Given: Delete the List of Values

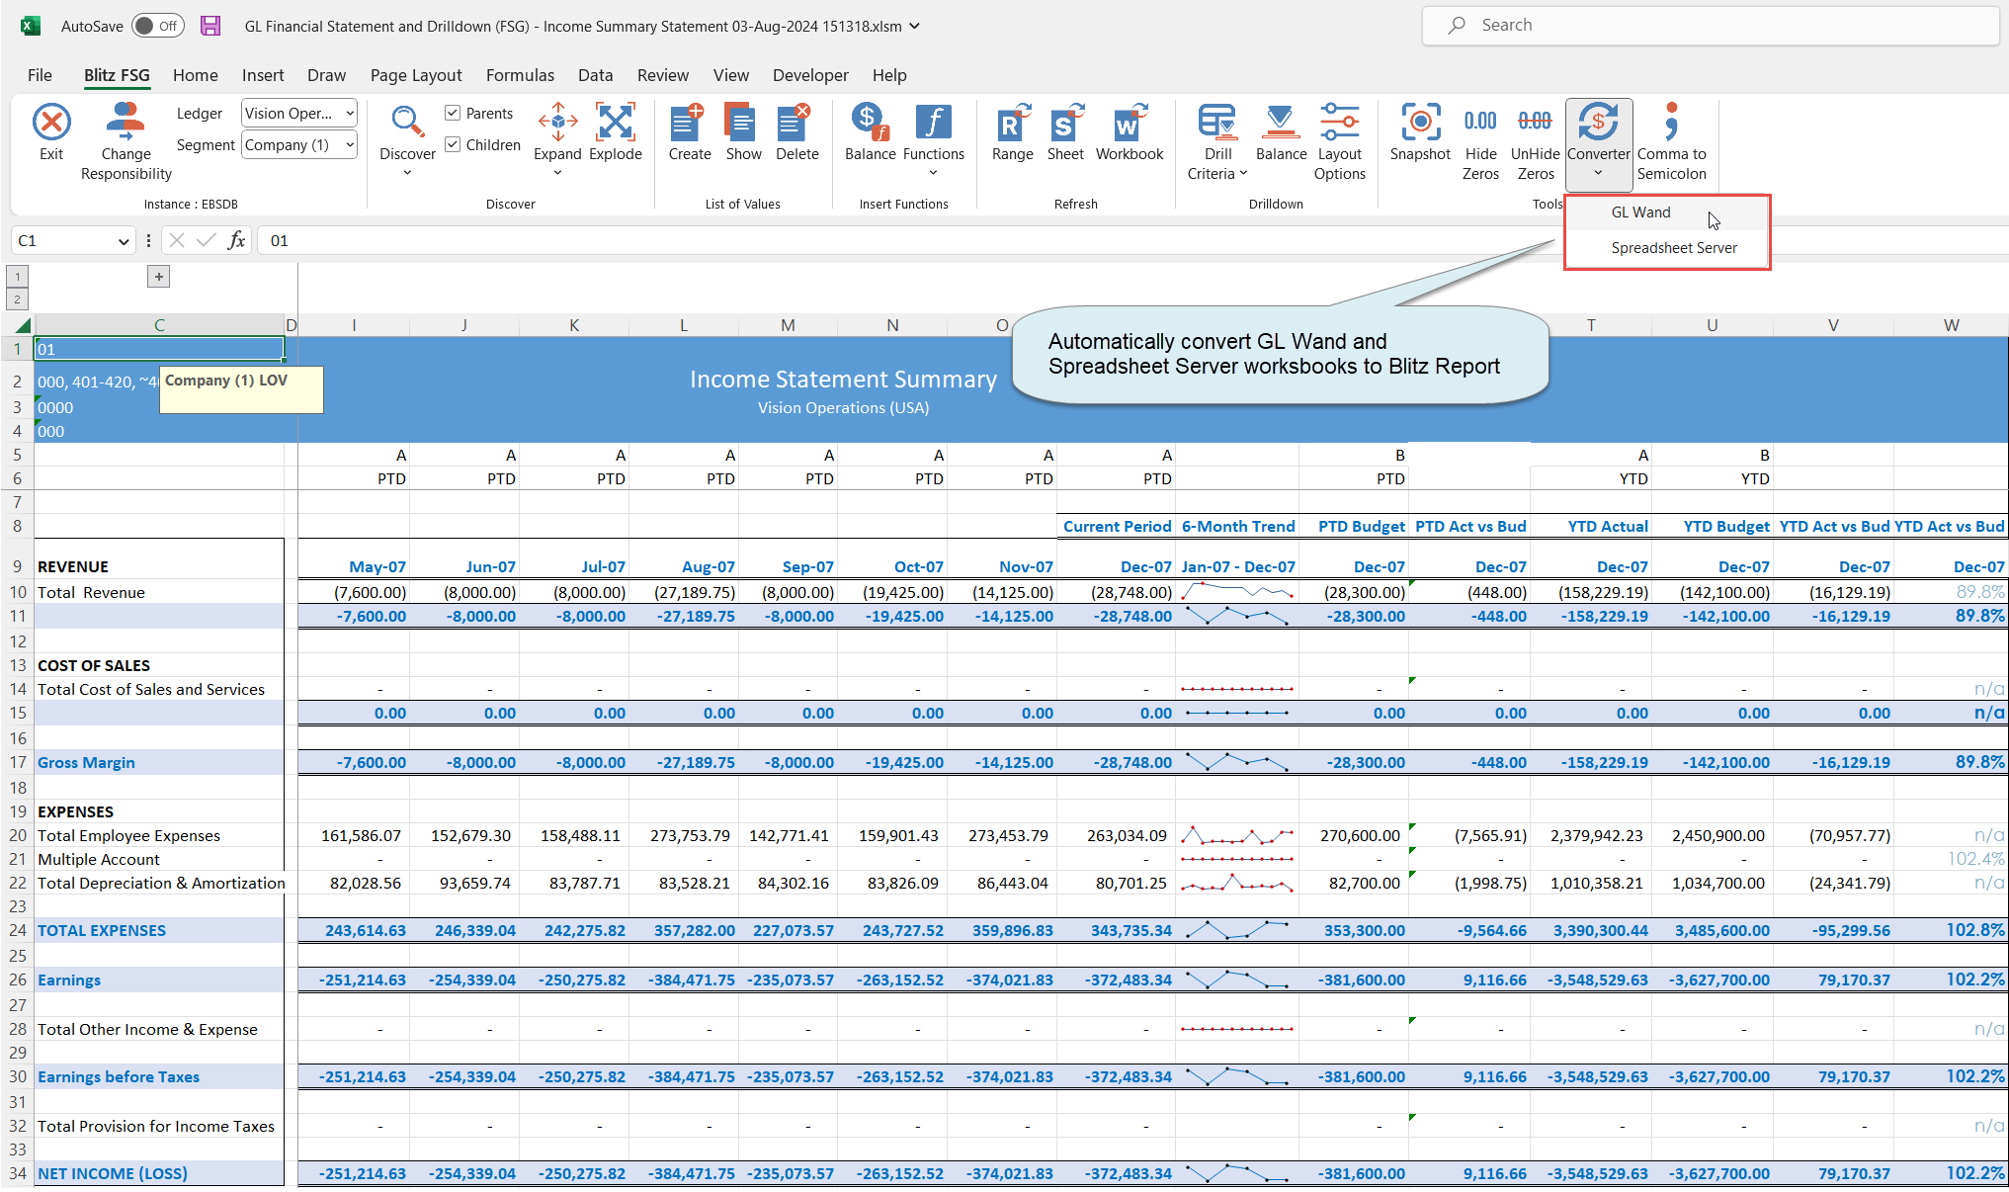Looking at the screenshot, I should pos(796,132).
